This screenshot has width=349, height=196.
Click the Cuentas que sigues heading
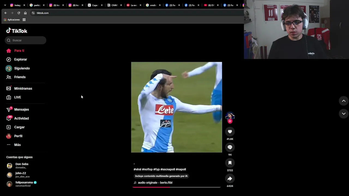pos(19,157)
